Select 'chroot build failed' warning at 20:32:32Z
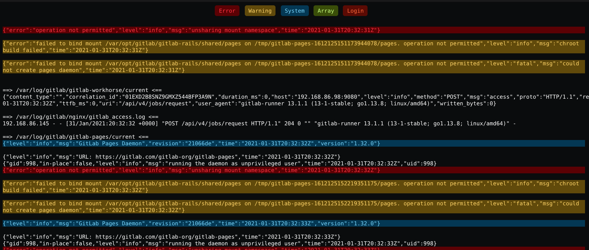 point(294,187)
